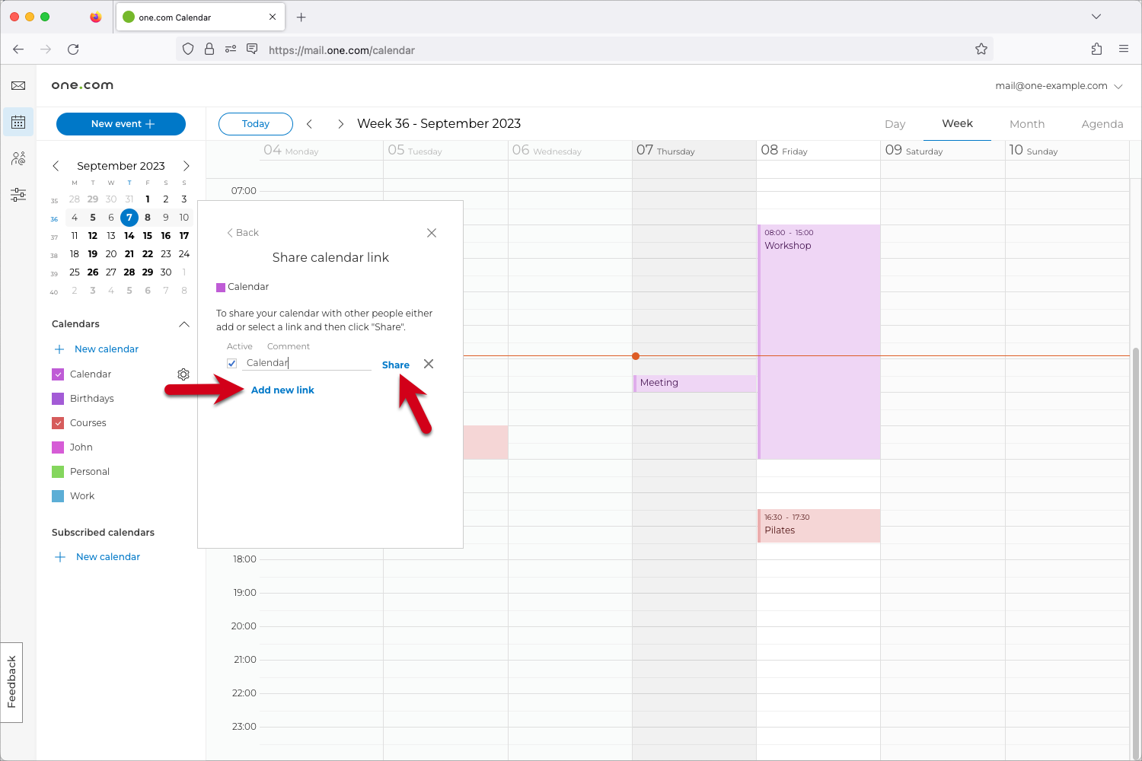1142x761 pixels.
Task: Switch to the Month view tab
Action: point(1026,124)
